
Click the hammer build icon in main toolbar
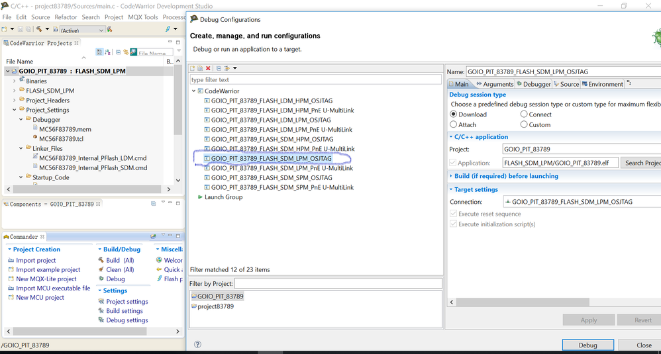(39, 29)
